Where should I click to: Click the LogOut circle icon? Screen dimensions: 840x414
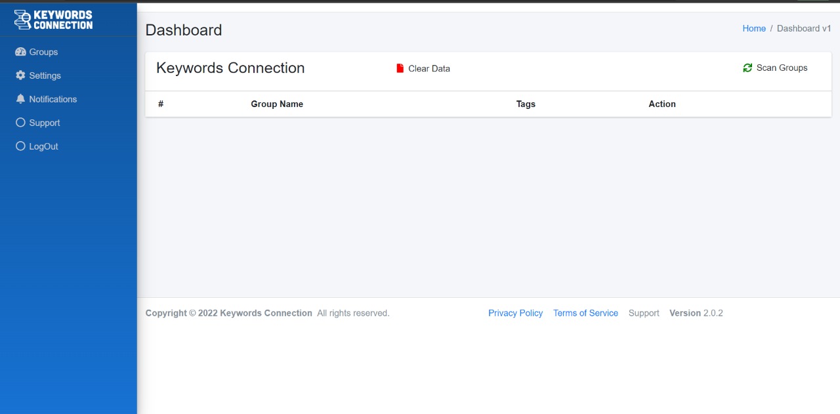coord(20,146)
